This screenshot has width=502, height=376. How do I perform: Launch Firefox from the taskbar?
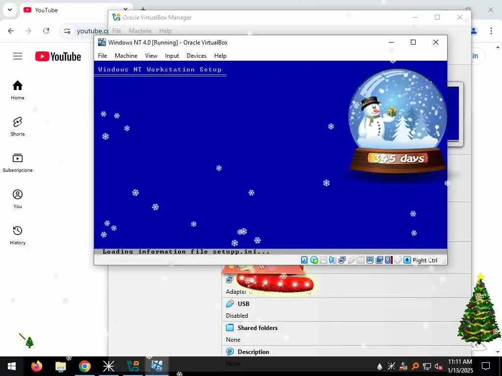(36, 366)
